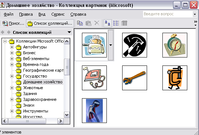Click tree vertical scrollbar down arrow
199x135 pixels.
click(x=67, y=115)
